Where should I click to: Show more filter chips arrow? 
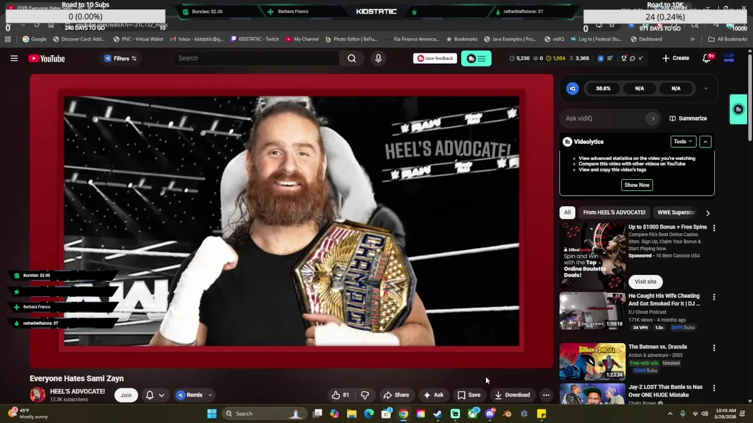[x=708, y=213]
